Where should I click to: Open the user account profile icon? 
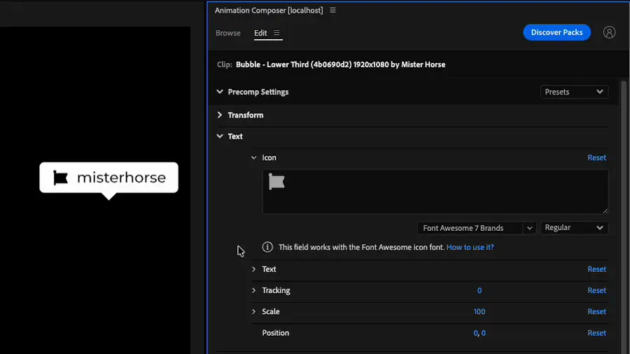click(609, 32)
